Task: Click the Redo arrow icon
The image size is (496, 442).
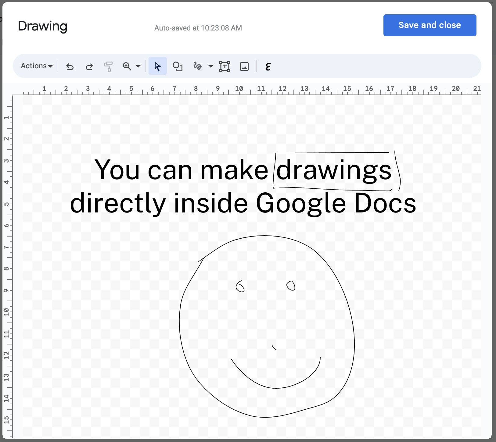Action: 89,66
